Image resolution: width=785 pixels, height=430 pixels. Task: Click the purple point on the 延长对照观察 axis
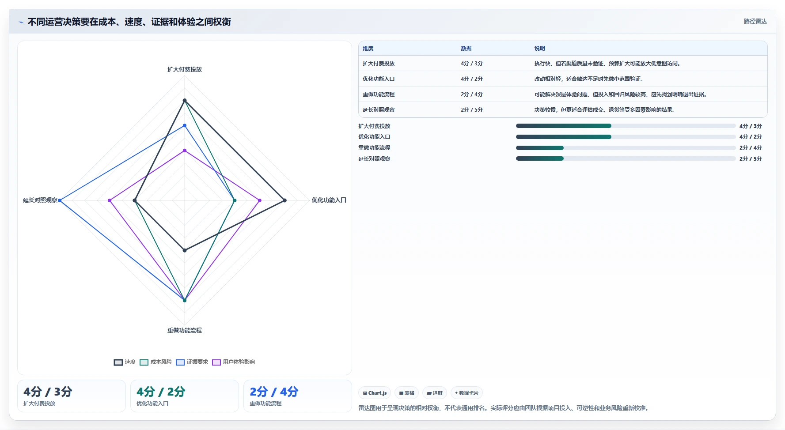click(110, 200)
